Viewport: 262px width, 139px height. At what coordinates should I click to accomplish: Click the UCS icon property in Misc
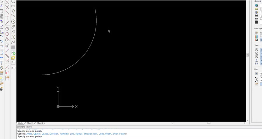point(256,74)
